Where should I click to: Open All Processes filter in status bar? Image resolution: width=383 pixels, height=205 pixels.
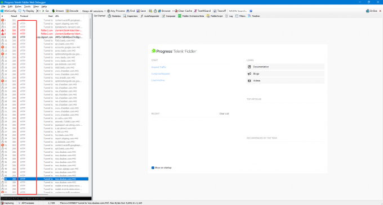26,203
